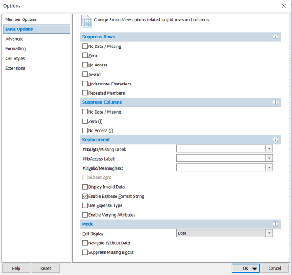This screenshot has height=275, width=292.
Task: Open the Formatting options page
Action: point(15,49)
